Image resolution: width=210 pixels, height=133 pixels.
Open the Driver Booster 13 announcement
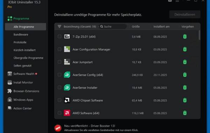(90, 126)
